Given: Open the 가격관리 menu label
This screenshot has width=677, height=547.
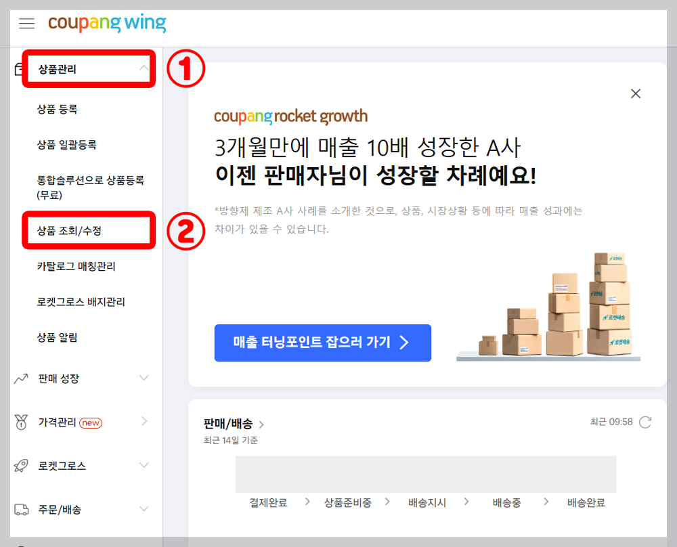Looking at the screenshot, I should [x=57, y=422].
